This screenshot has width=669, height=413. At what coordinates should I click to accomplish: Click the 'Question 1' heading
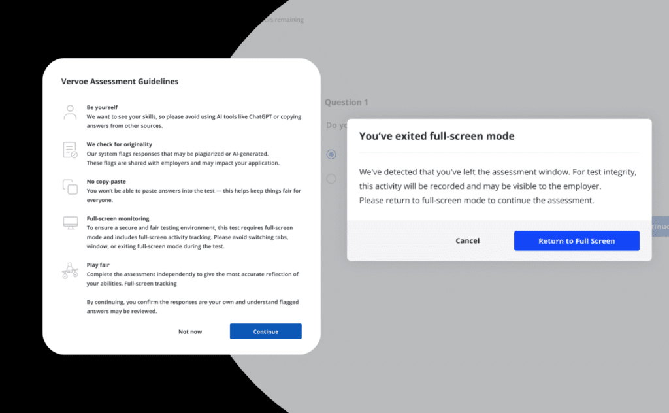346,102
